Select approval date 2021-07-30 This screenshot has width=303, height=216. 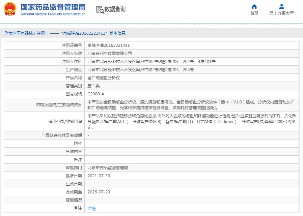pos(99,176)
